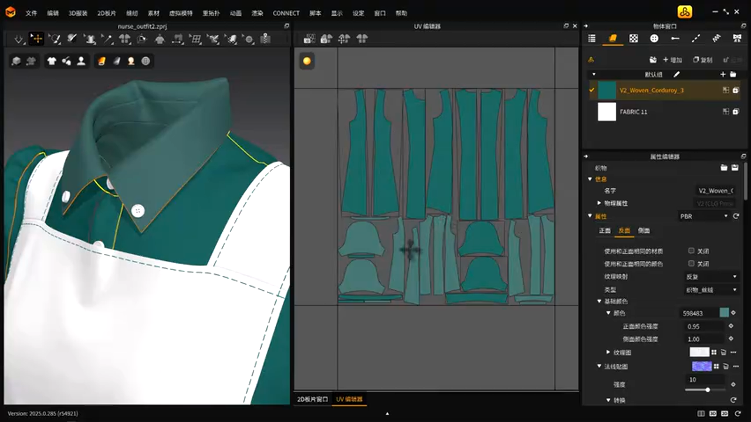Open the 纹理映射 dropdown

tap(711, 277)
